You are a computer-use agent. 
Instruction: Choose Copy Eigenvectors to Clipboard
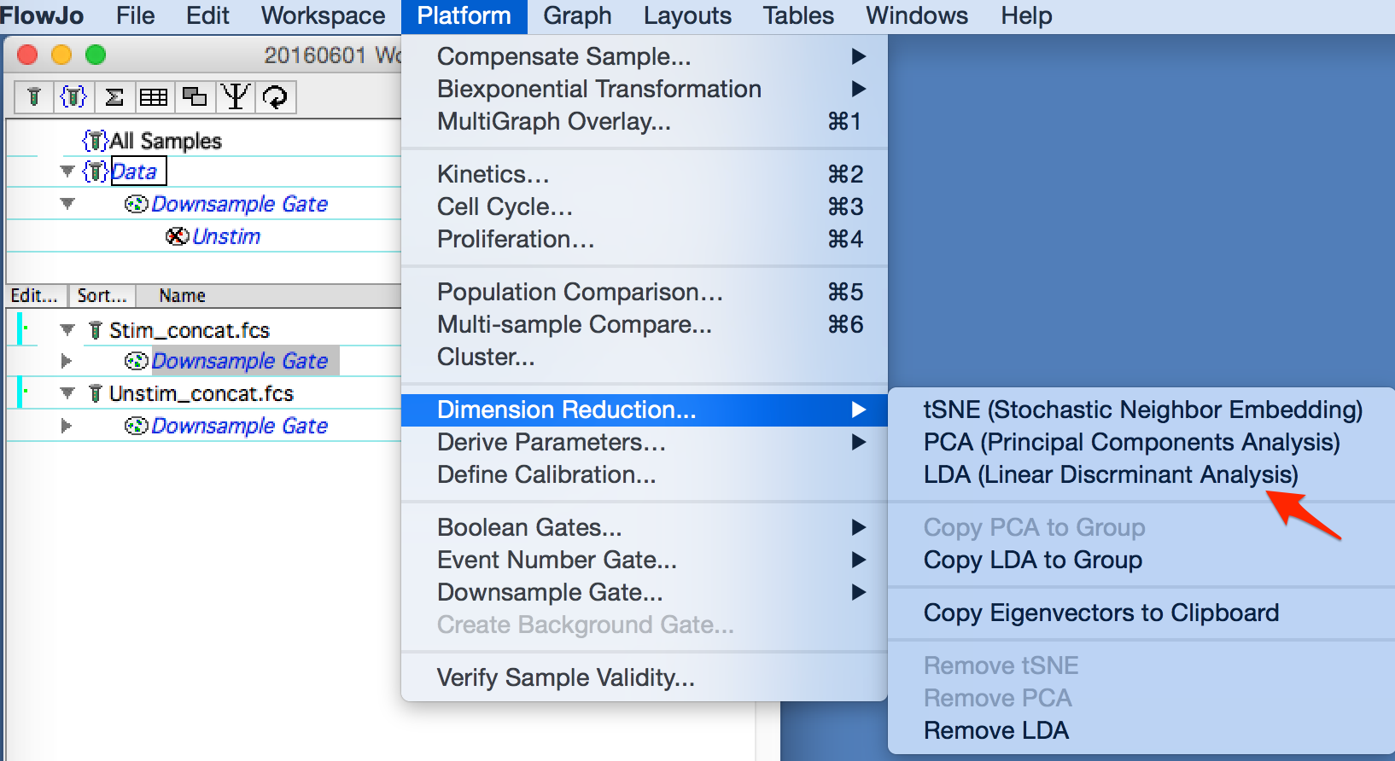coord(1142,613)
